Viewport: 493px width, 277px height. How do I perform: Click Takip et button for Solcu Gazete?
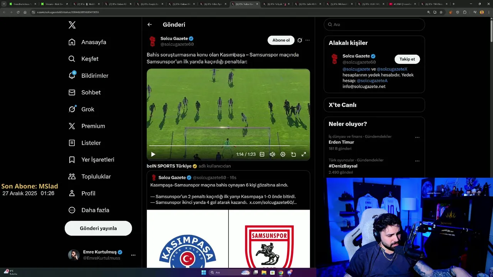pos(407,59)
